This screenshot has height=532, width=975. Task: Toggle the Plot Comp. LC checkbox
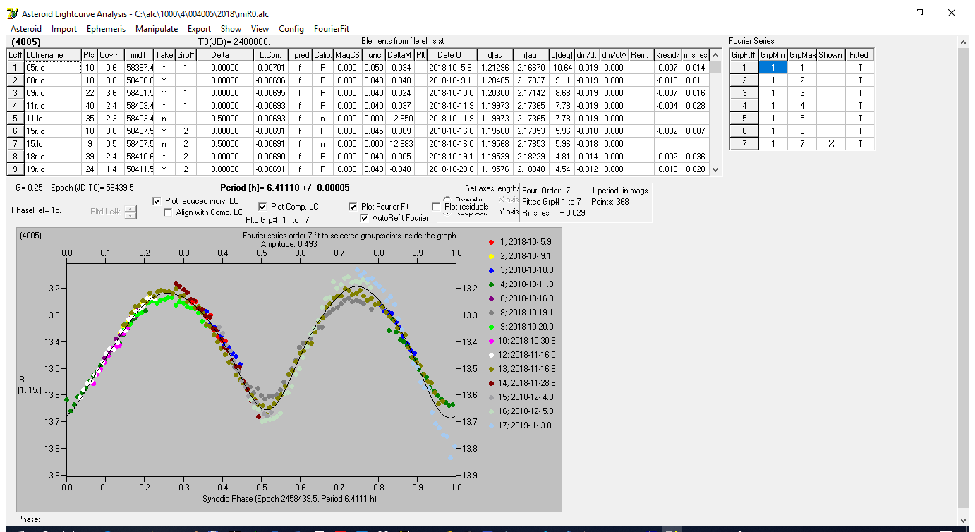262,207
